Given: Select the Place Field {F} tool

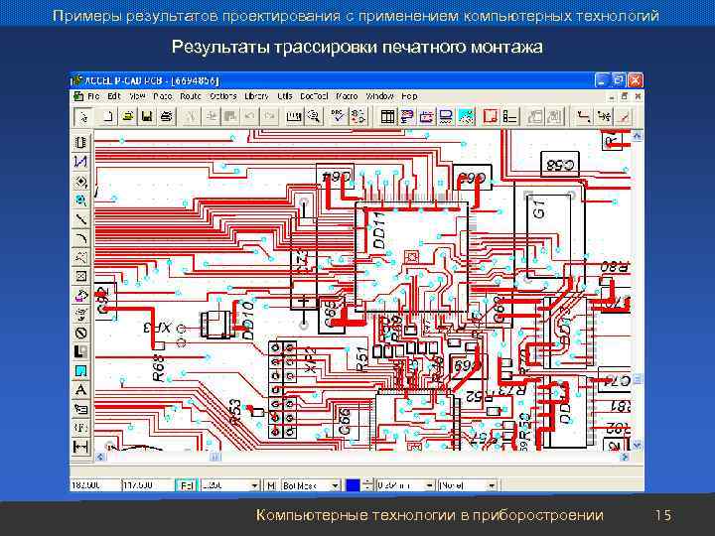Looking at the screenshot, I should [80, 428].
